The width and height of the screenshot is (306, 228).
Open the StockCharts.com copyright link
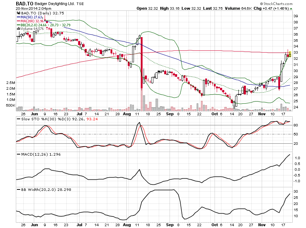coord(276,4)
